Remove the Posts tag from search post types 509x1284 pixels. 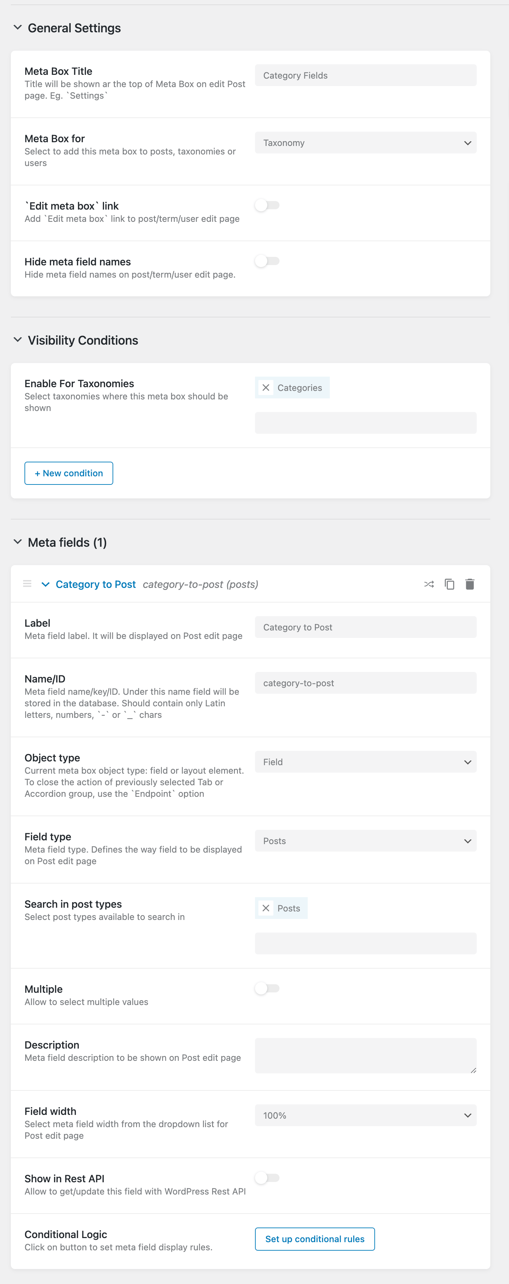tap(266, 908)
